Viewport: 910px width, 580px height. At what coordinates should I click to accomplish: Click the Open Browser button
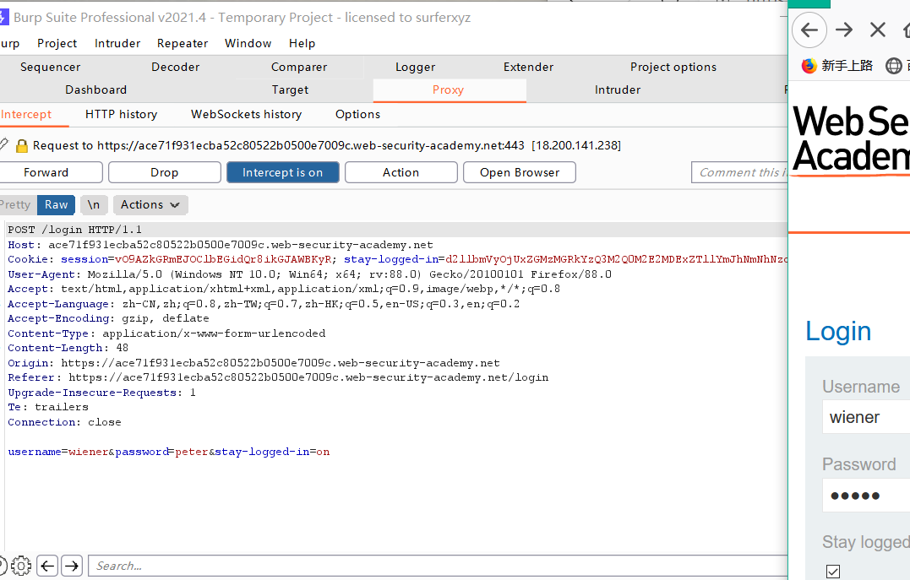click(x=520, y=172)
